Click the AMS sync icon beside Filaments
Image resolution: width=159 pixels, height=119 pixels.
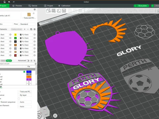(x=31, y=29)
